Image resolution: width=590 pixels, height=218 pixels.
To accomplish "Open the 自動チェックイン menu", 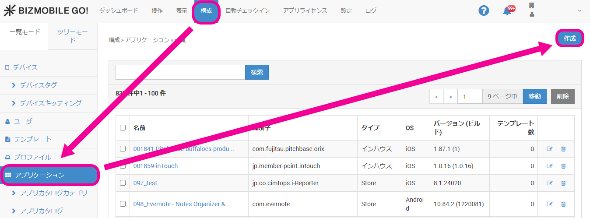I will pyautogui.click(x=247, y=11).
